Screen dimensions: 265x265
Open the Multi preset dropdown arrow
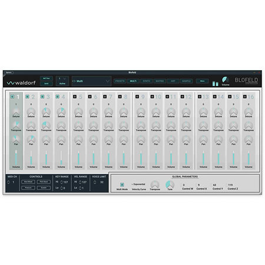107,81
